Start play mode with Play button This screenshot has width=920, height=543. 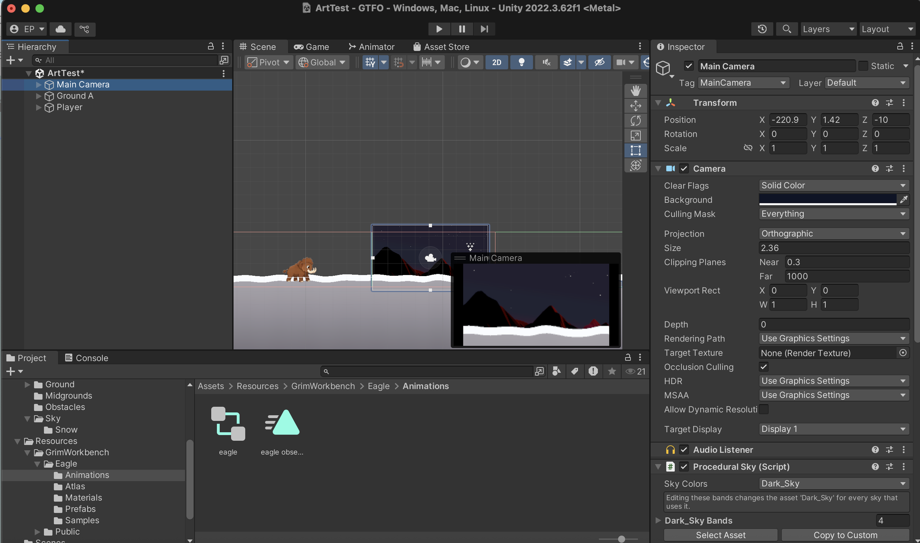click(439, 29)
